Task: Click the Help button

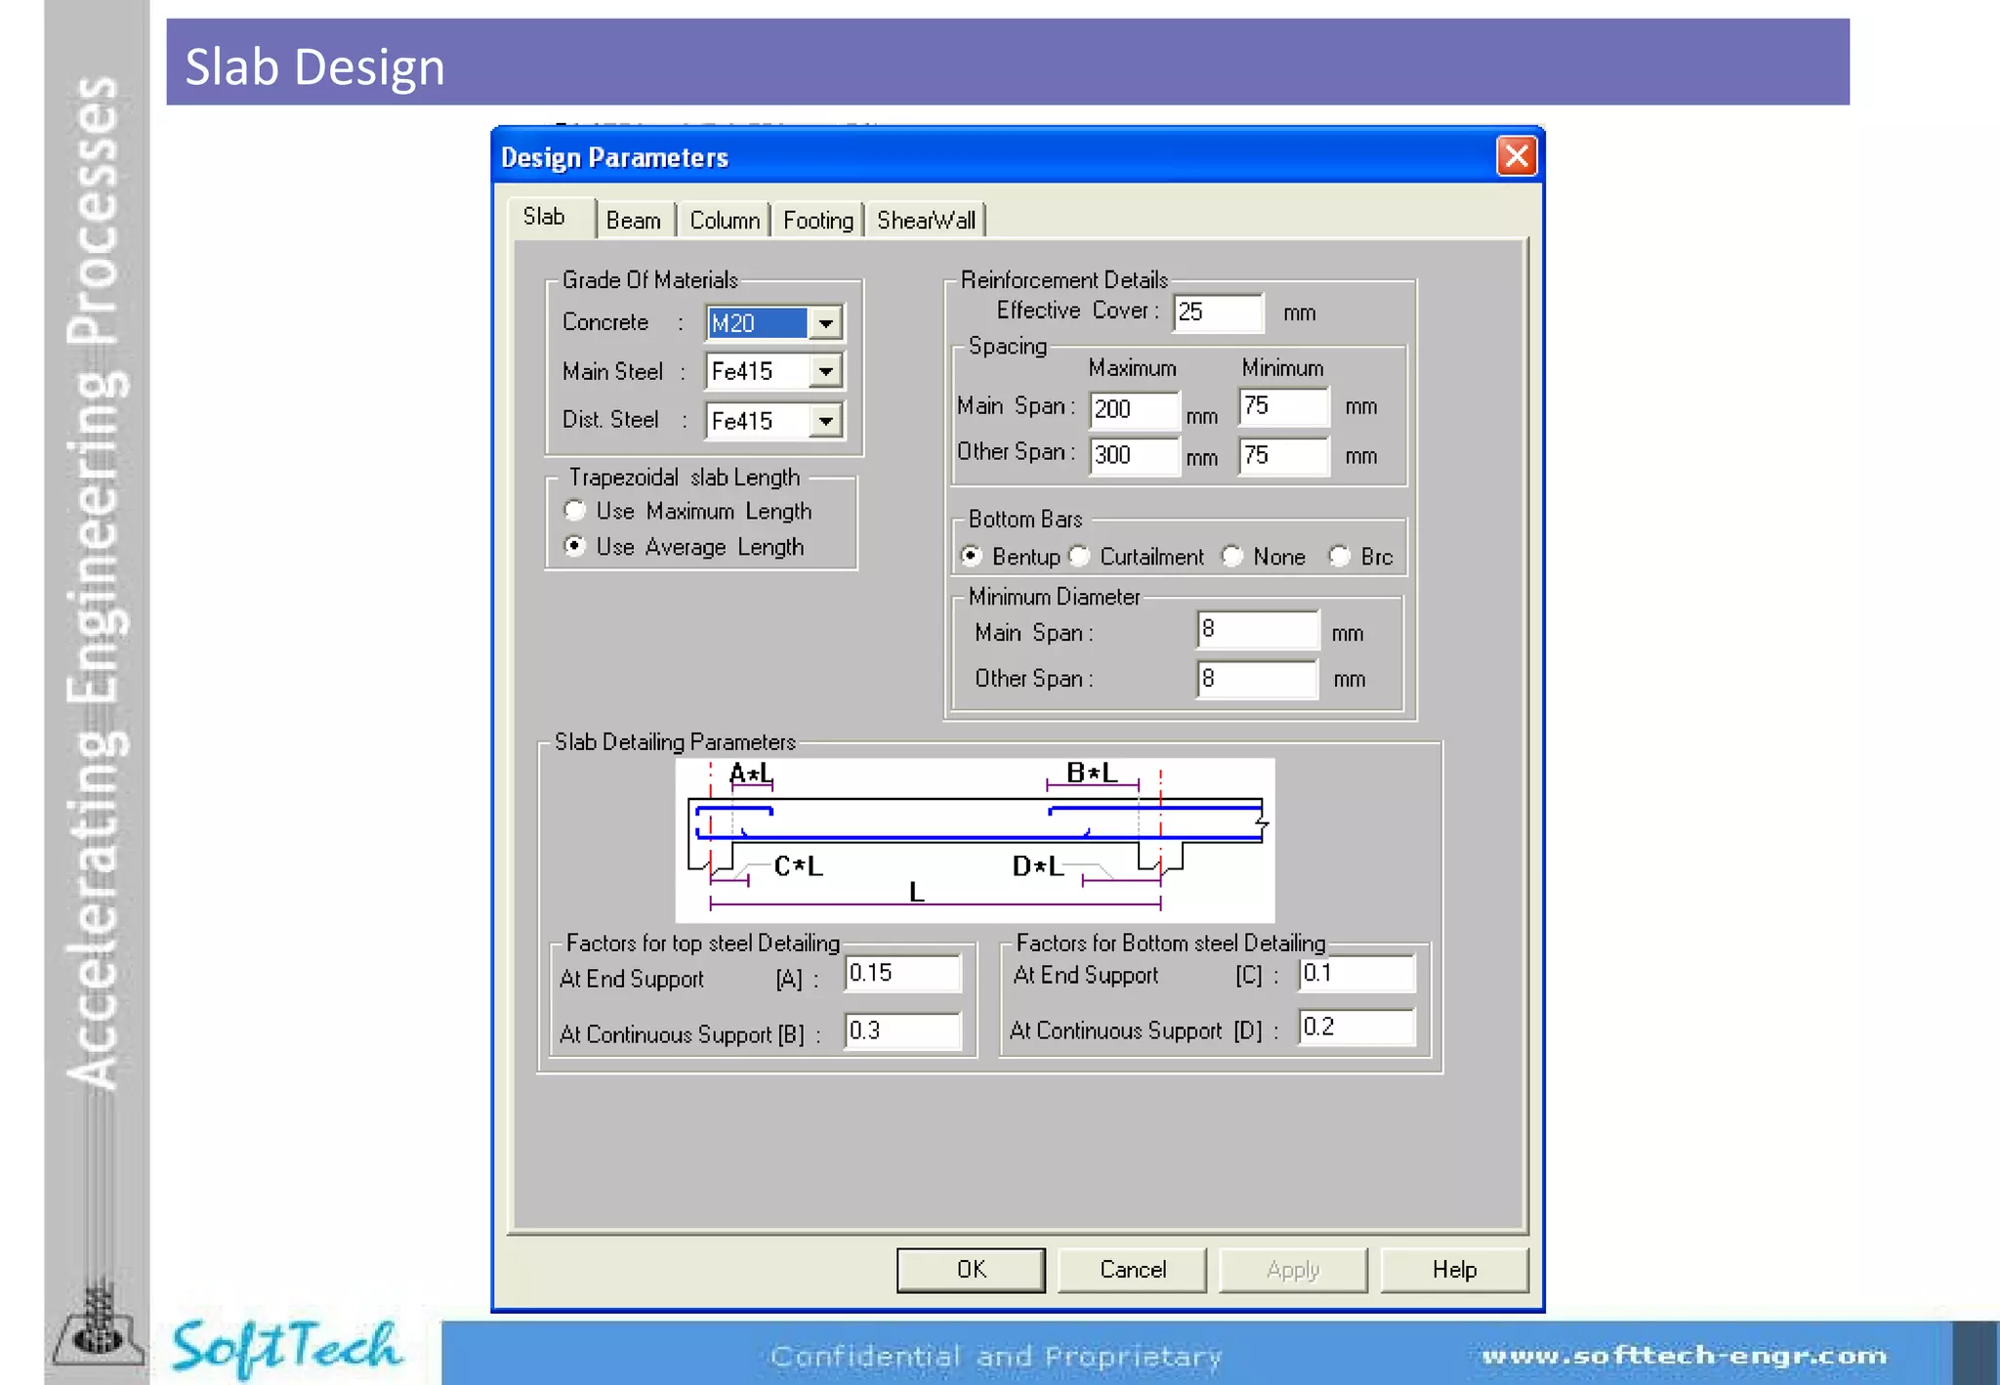Action: pos(1455,1270)
